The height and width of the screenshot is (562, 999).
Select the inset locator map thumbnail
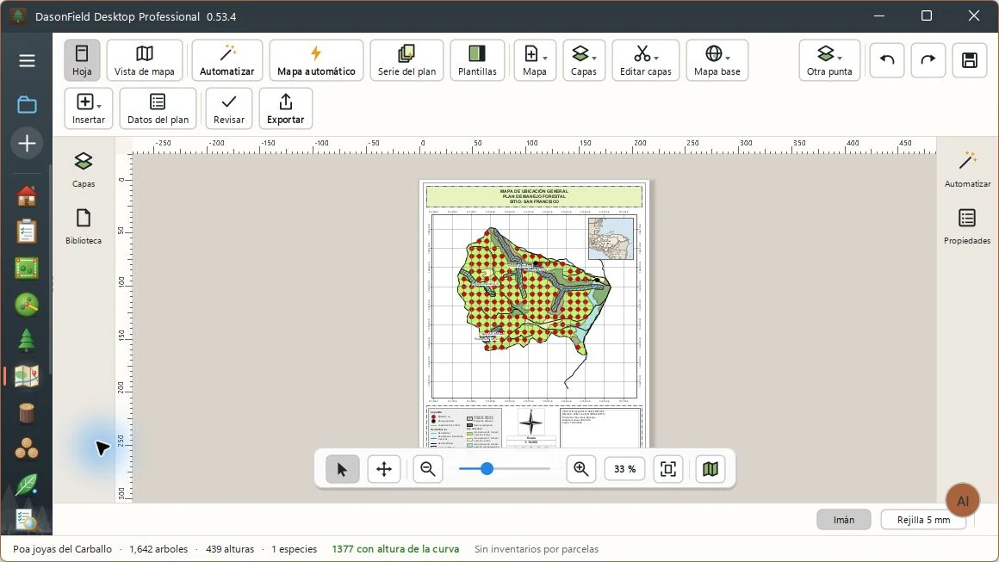tap(611, 238)
